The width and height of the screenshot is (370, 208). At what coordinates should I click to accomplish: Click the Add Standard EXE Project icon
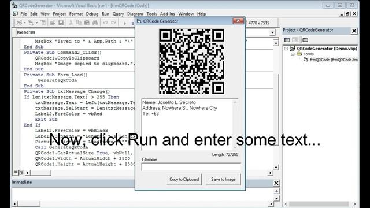(19, 23)
